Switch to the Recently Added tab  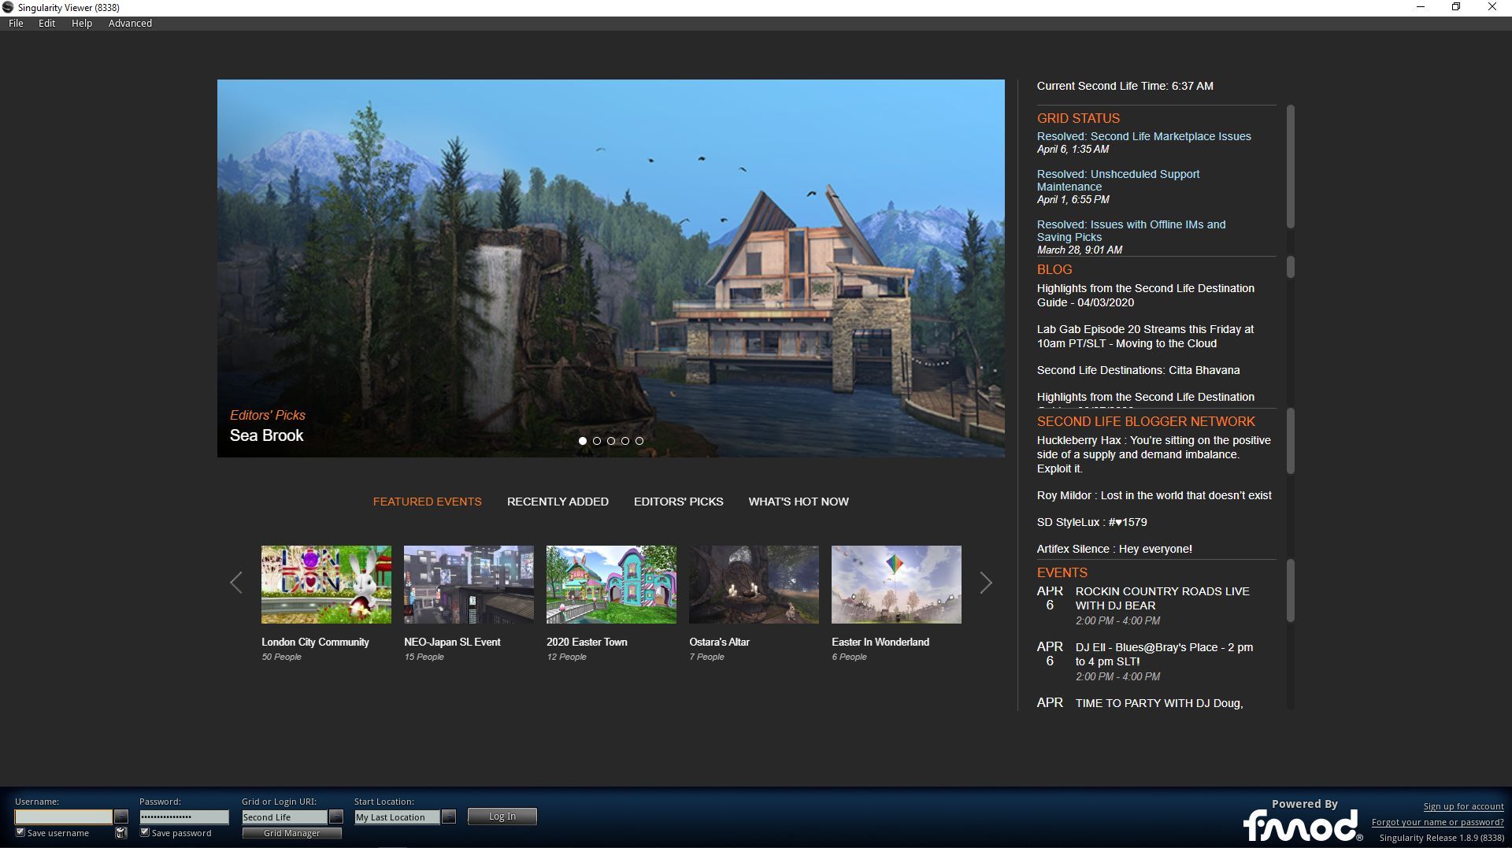pyautogui.click(x=558, y=502)
